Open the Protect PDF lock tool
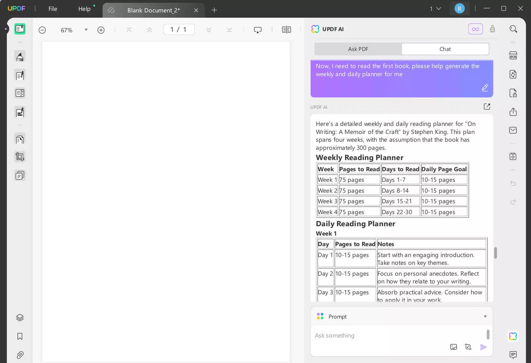Screen dimensions: 531x363 pos(513,93)
